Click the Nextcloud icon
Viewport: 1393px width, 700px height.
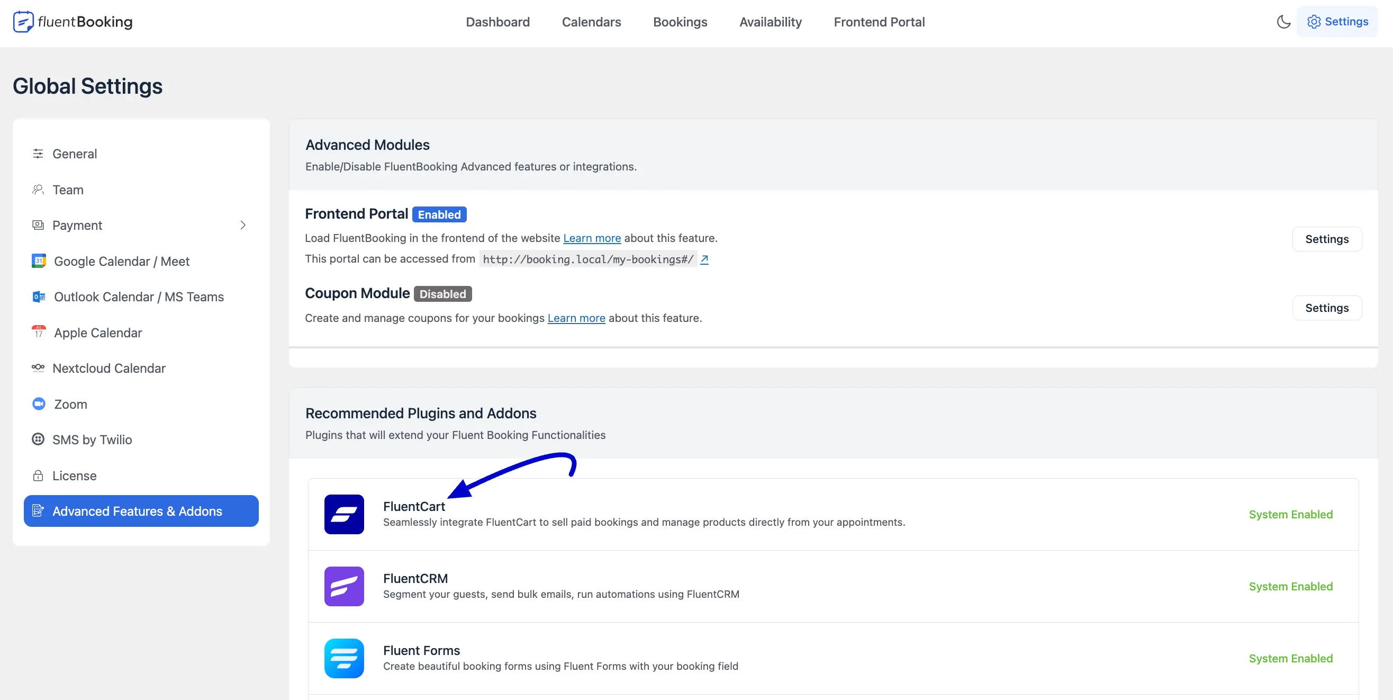tap(38, 368)
